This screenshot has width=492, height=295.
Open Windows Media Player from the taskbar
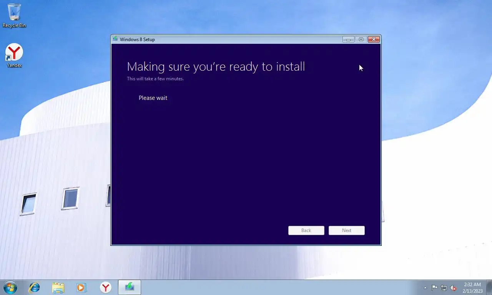[x=81, y=287]
